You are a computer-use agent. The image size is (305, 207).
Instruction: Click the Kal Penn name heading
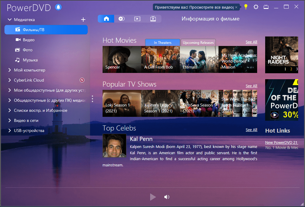click(141, 139)
